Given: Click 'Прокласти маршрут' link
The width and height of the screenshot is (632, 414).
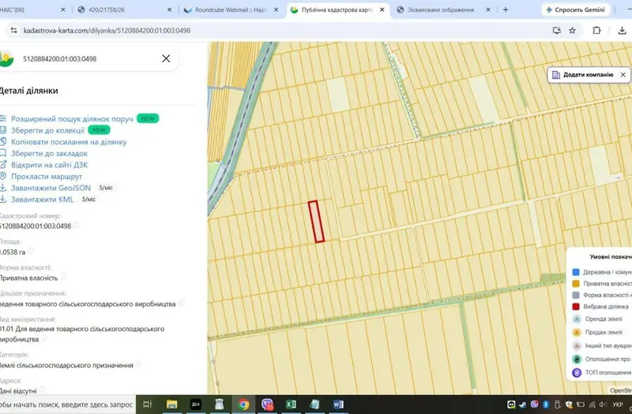Looking at the screenshot, I should (47, 176).
